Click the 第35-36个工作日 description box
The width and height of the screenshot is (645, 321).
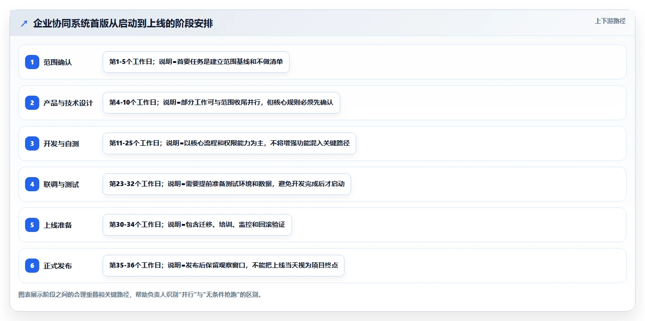223,266
